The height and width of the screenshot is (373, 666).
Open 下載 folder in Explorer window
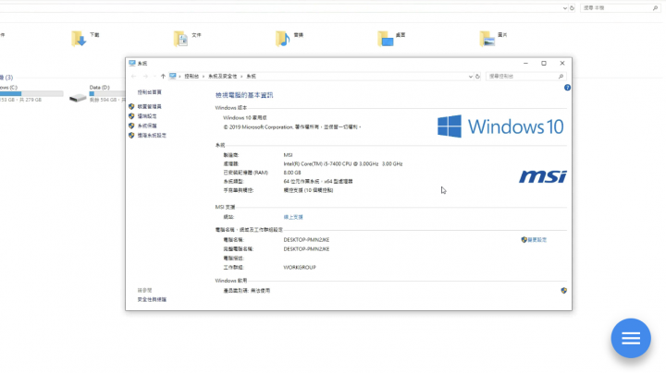[x=85, y=38]
